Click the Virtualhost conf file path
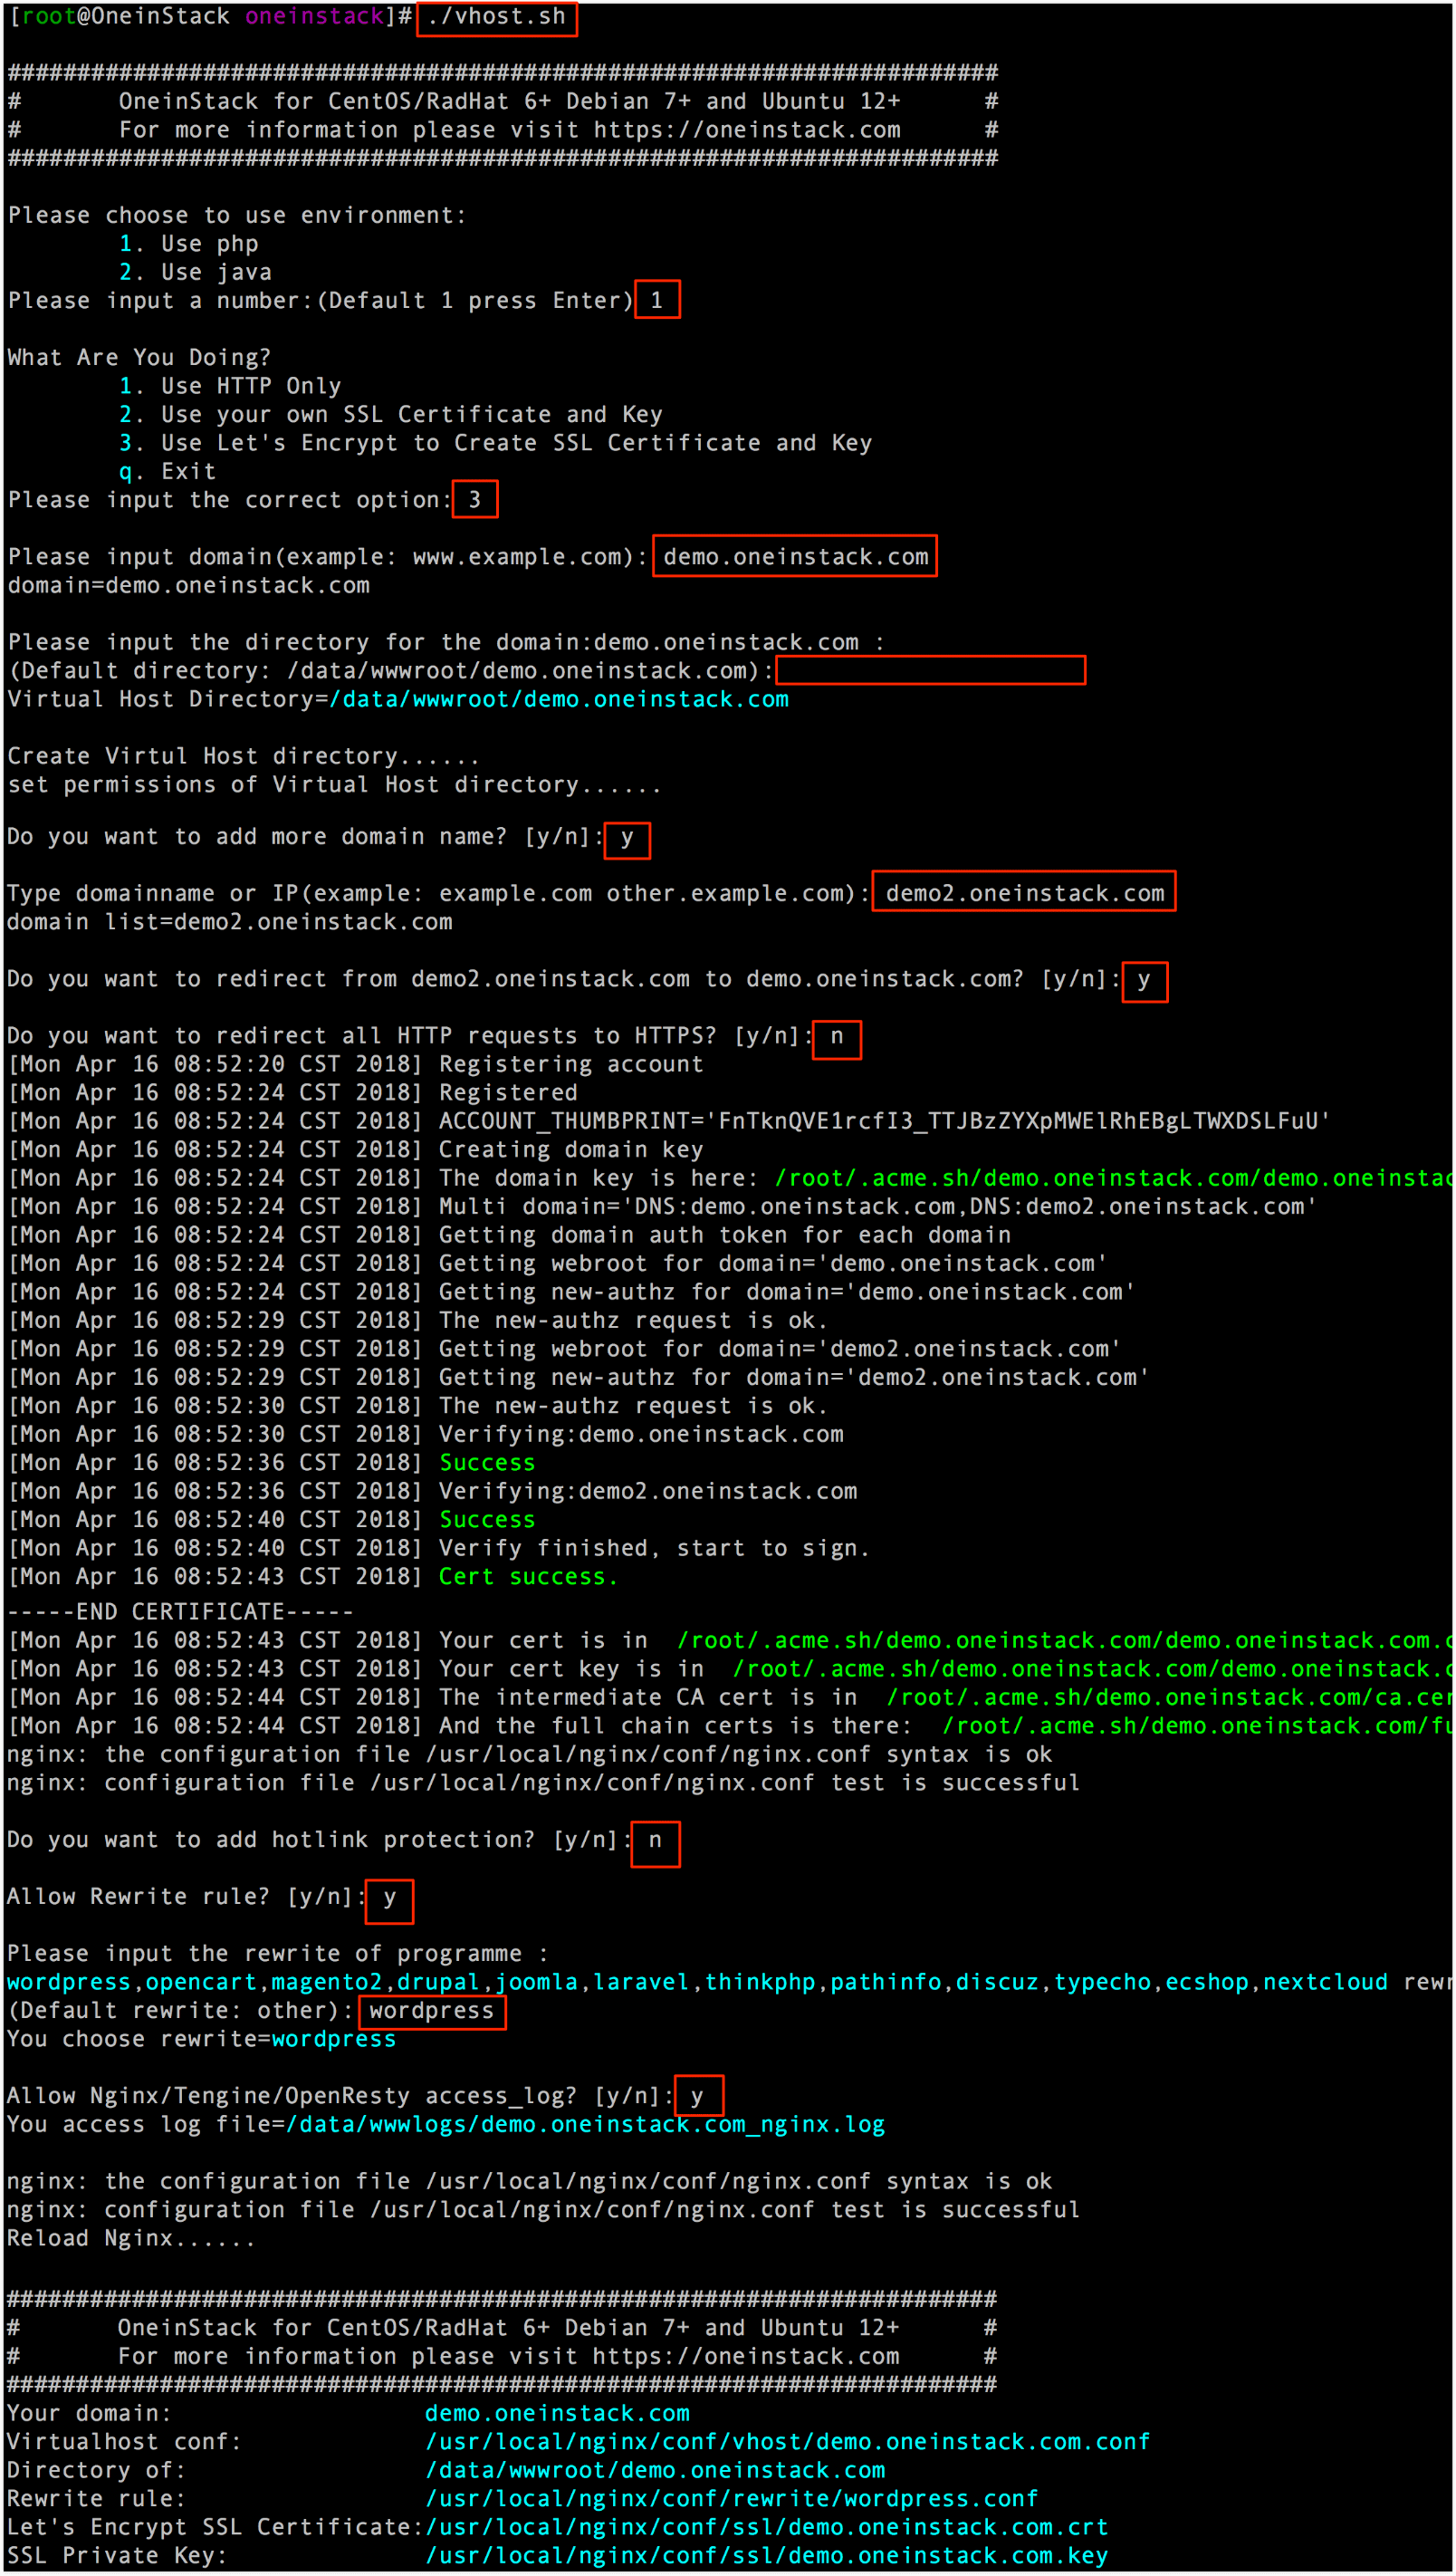 coord(788,2441)
